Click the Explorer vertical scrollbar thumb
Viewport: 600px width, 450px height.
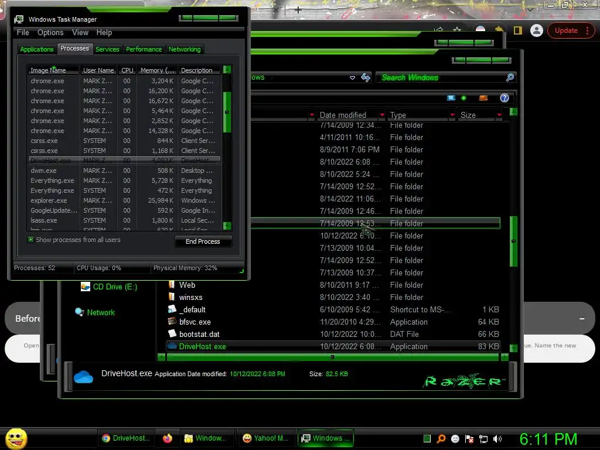point(513,241)
